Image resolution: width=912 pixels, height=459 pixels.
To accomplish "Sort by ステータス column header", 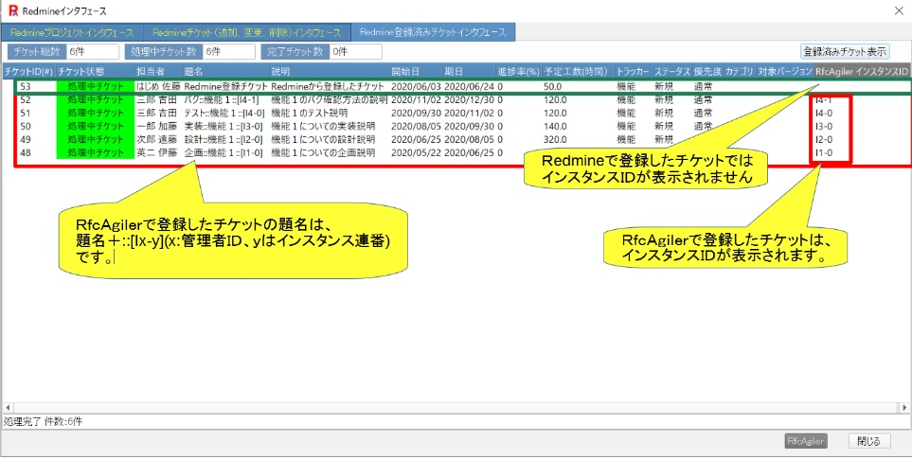I will coord(671,72).
